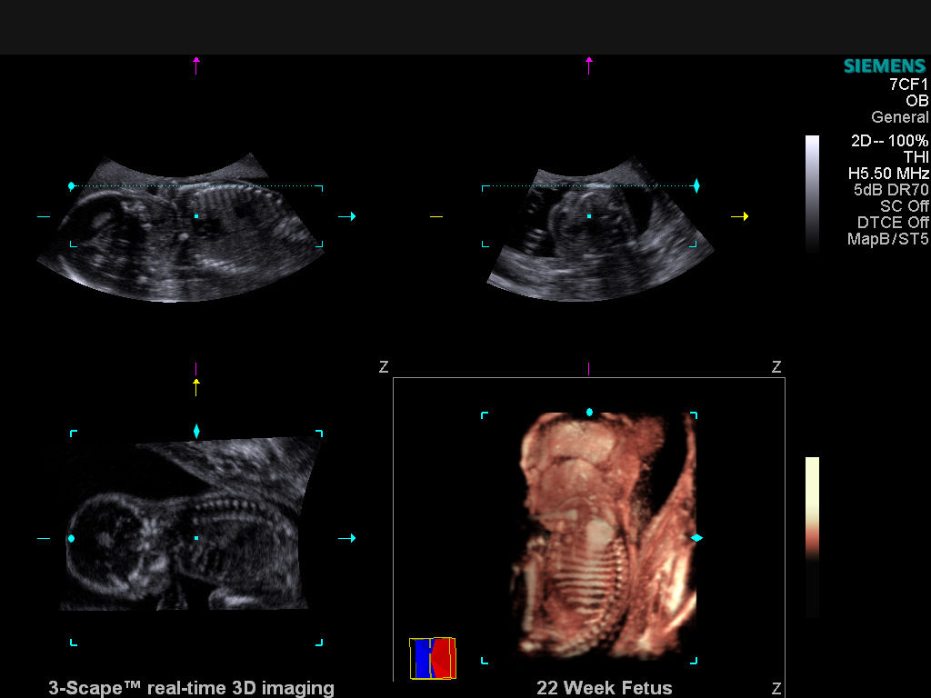Viewport: 931px width, 698px height.
Task: Click the 3D orientation cube icon
Action: point(433,658)
